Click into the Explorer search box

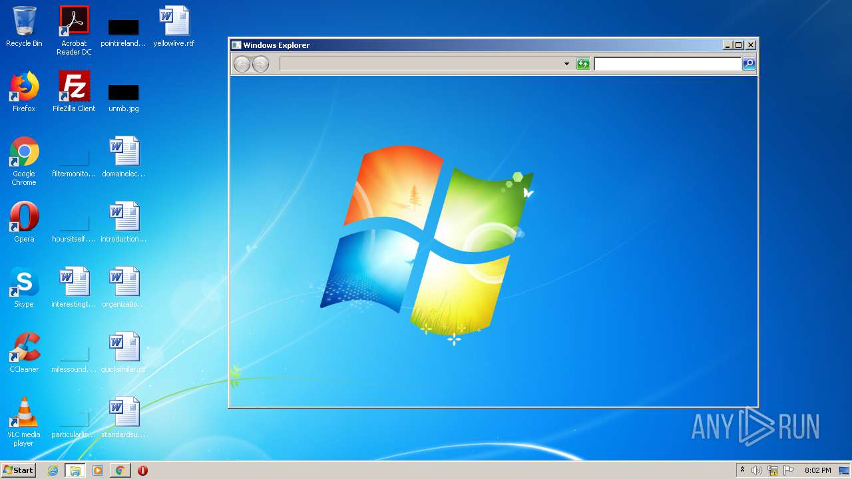tap(668, 64)
